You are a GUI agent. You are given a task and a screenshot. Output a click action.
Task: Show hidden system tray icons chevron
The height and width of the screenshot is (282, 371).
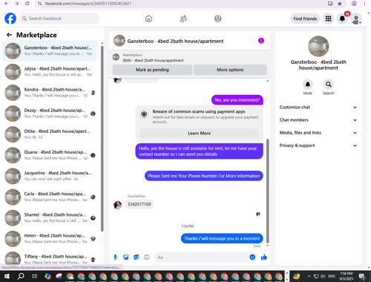point(309,276)
